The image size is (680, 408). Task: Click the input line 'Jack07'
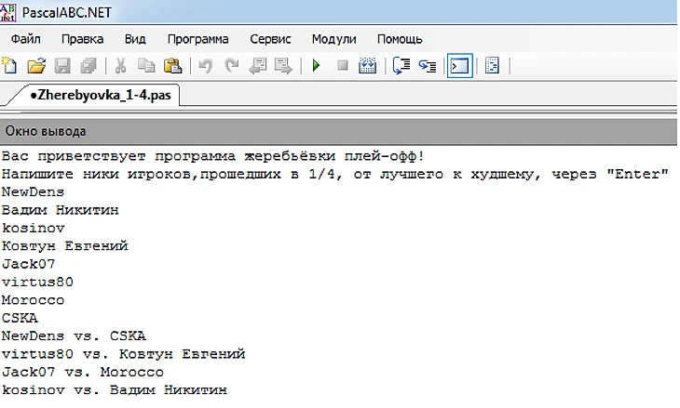tap(29, 264)
